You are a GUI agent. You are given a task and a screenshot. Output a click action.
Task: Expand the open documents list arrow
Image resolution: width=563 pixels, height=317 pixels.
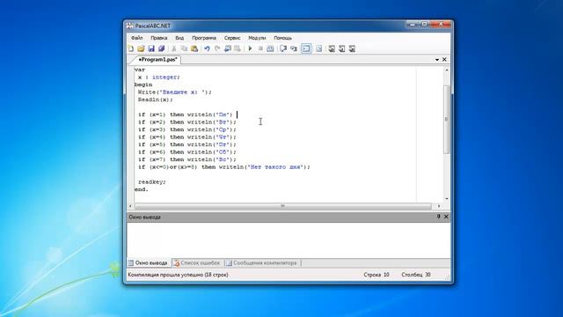click(x=437, y=60)
